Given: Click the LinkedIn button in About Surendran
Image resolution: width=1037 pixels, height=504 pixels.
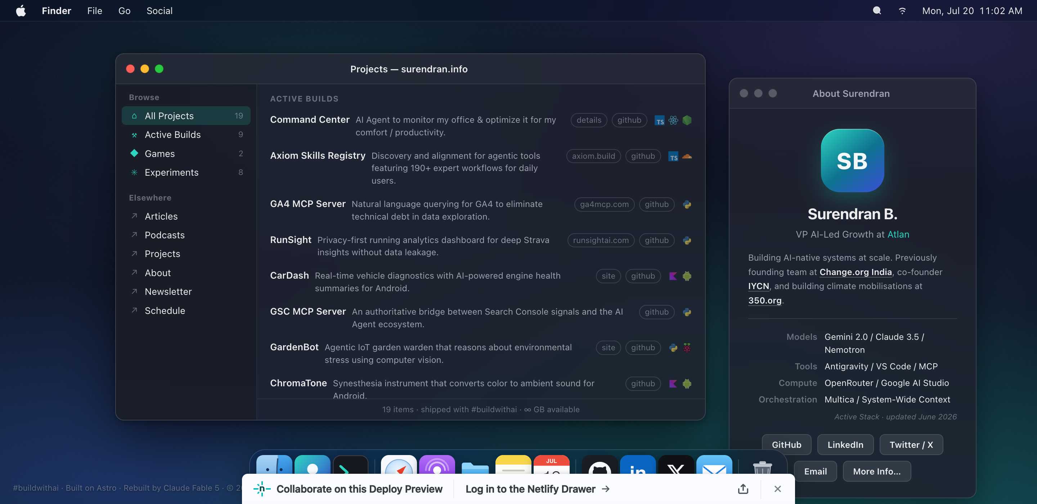Looking at the screenshot, I should (x=845, y=445).
